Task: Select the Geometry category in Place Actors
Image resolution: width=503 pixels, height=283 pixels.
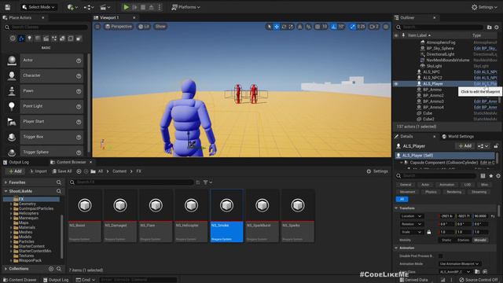Action: click(62, 39)
